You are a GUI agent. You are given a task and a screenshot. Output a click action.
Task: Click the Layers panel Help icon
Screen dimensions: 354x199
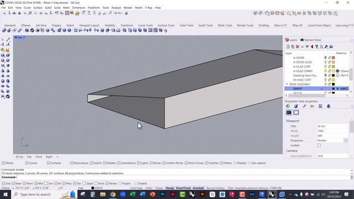[x=331, y=46]
